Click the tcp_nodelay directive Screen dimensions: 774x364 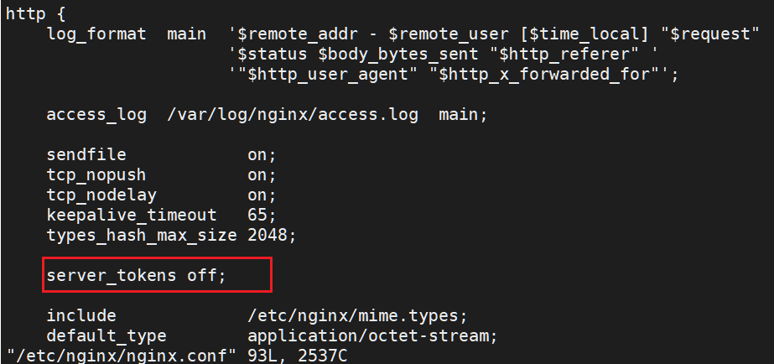click(101, 195)
